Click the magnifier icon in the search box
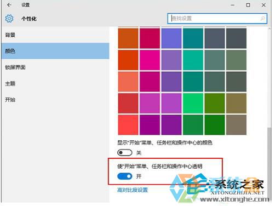The width and height of the screenshot is (275, 206). 262,18
